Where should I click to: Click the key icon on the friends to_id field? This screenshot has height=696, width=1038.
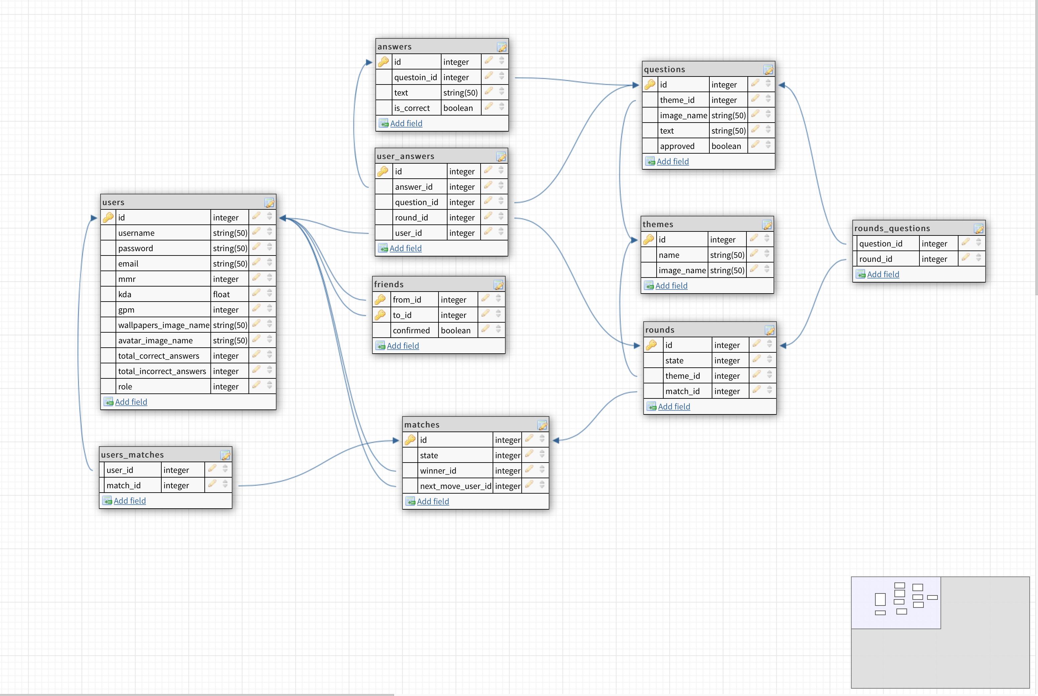[380, 315]
